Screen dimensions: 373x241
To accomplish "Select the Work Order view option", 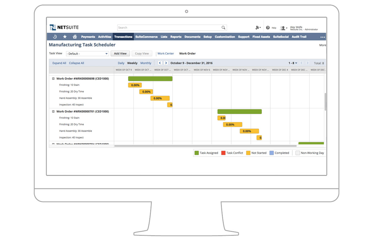I will 187,53.
